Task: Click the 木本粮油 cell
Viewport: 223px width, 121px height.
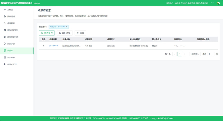Action: click(x=89, y=46)
